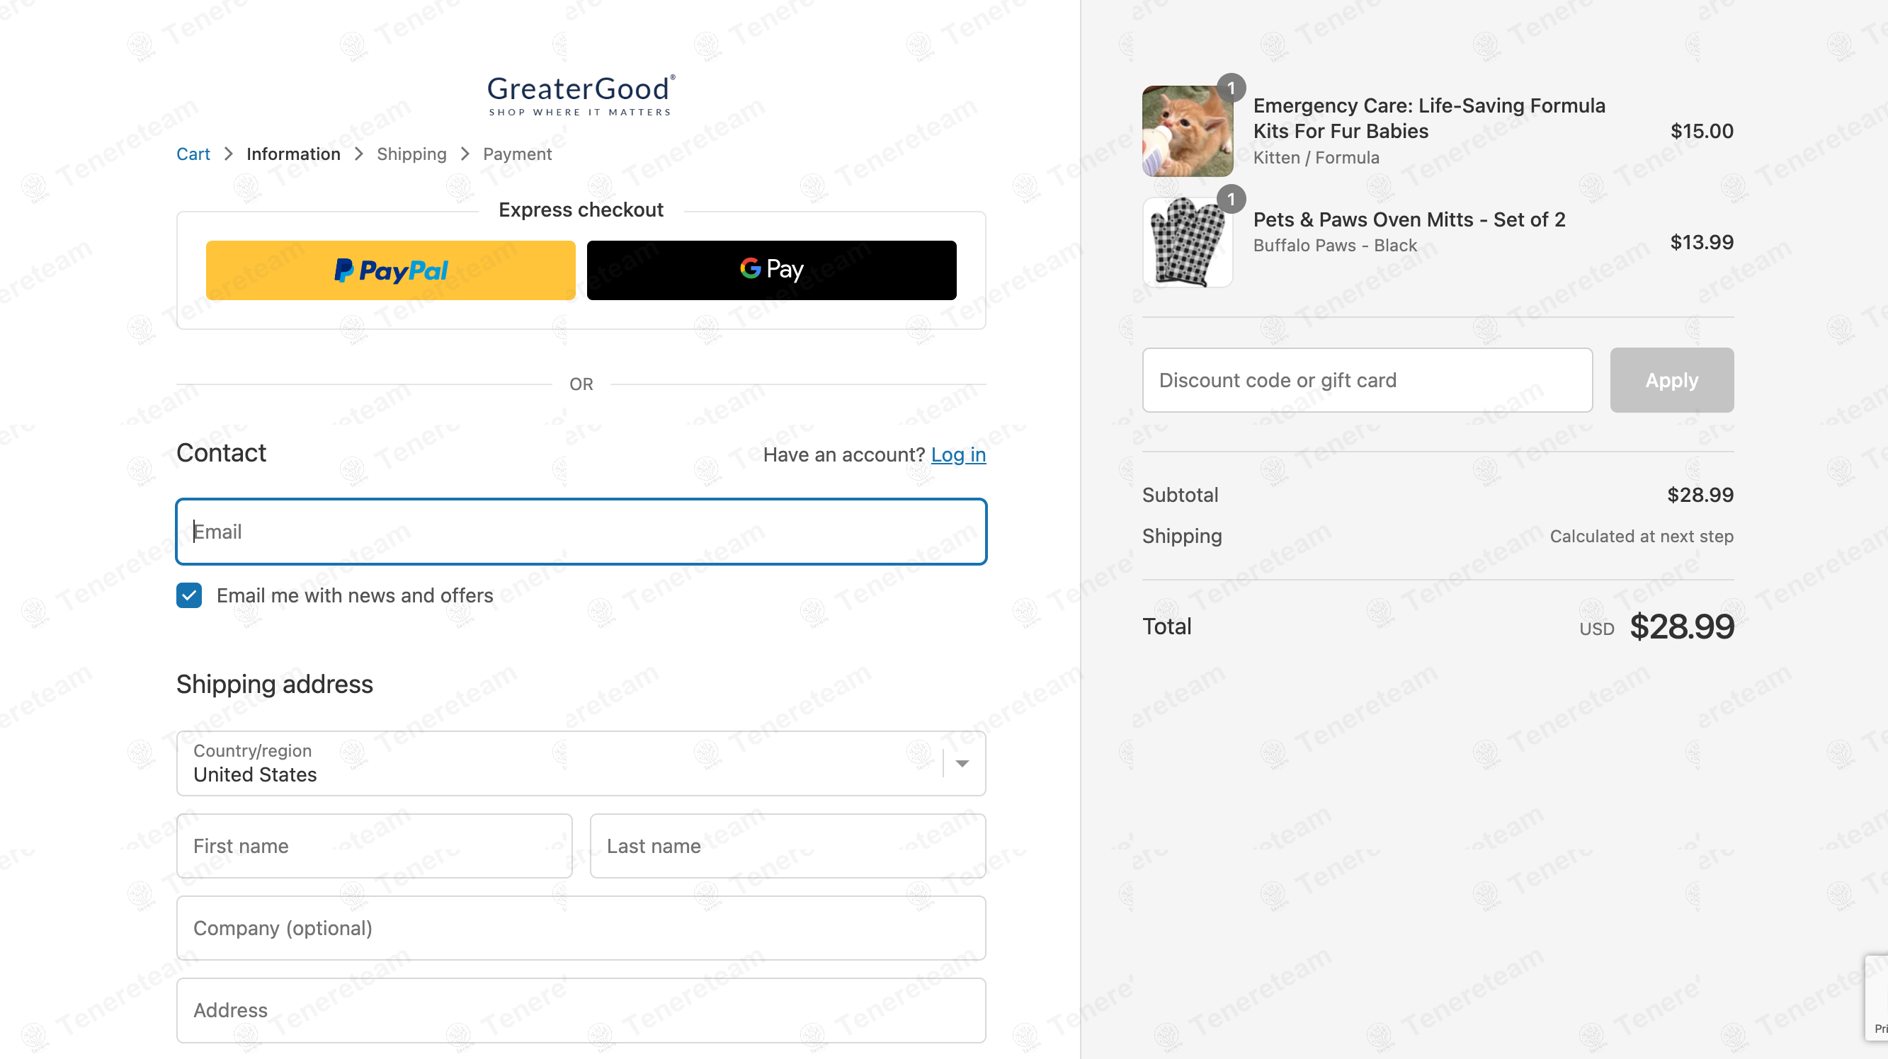Go back to Cart breadcrumb

click(x=193, y=154)
